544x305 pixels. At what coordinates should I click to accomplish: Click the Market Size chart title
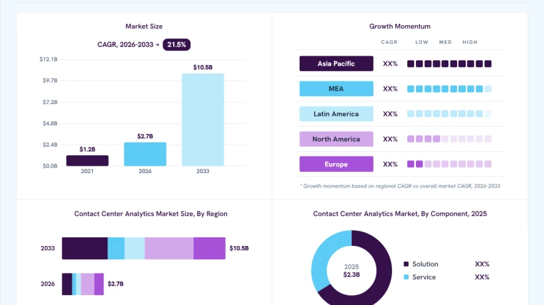(144, 27)
